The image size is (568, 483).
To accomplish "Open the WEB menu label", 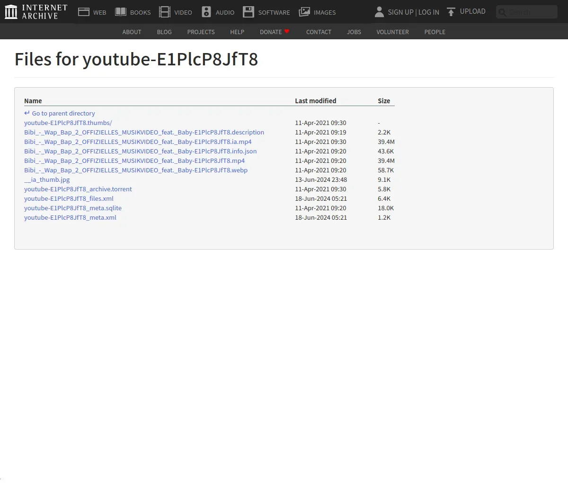I will click(100, 12).
